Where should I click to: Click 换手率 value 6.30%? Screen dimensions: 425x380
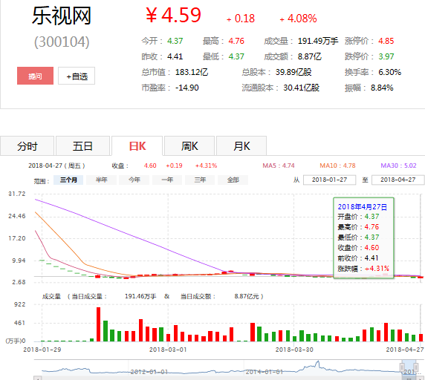coord(390,72)
